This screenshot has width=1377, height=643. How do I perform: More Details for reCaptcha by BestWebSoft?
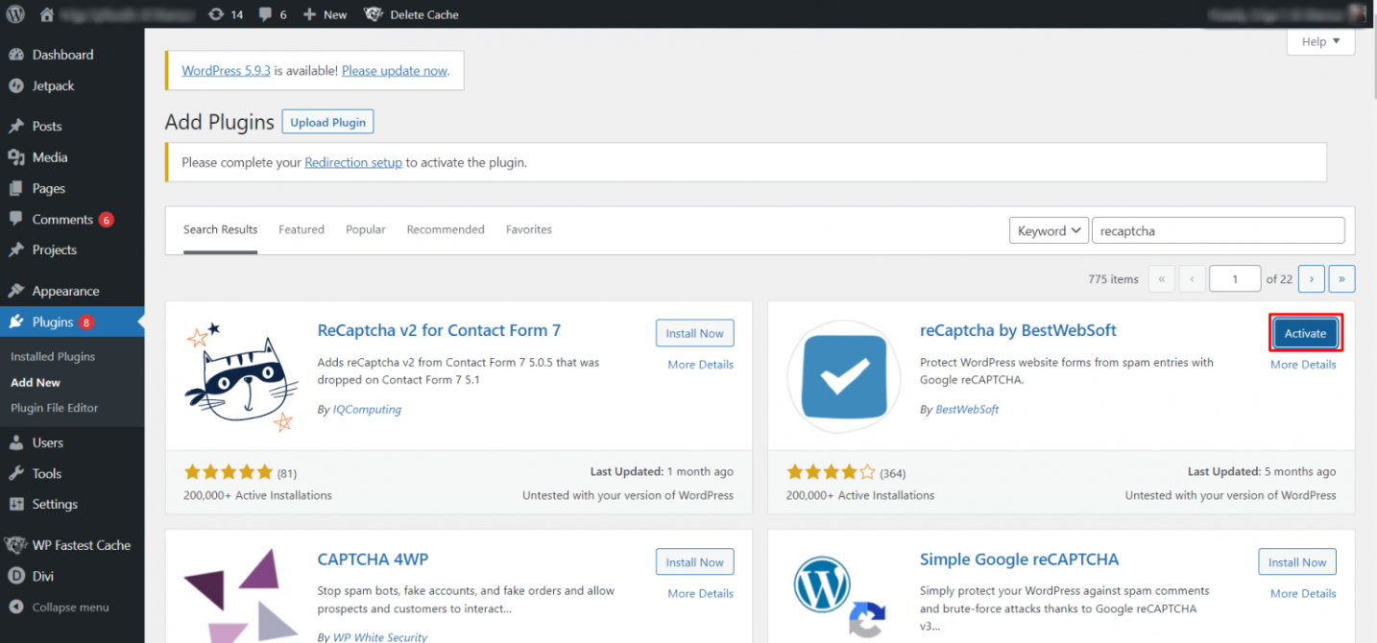(1303, 365)
